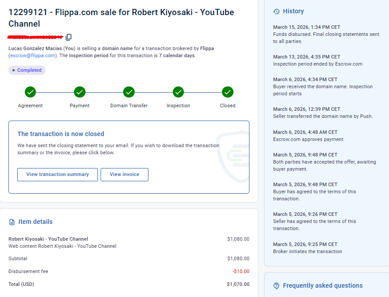This screenshot has width=389, height=297.
Task: Click the 'Funds disbursed' history entry
Action: [326, 38]
